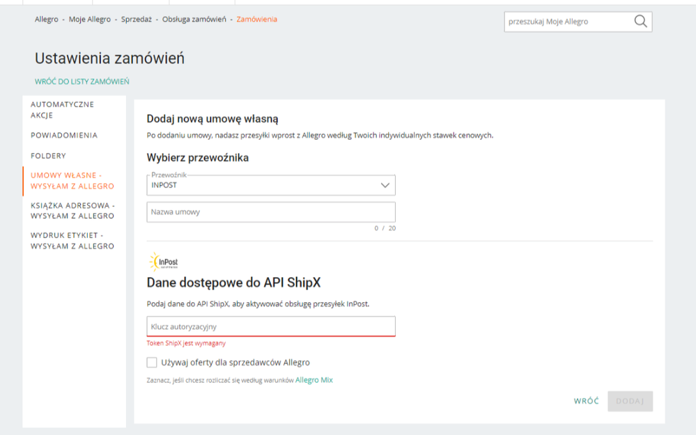
Task: Click the Wróć button
Action: (586, 401)
